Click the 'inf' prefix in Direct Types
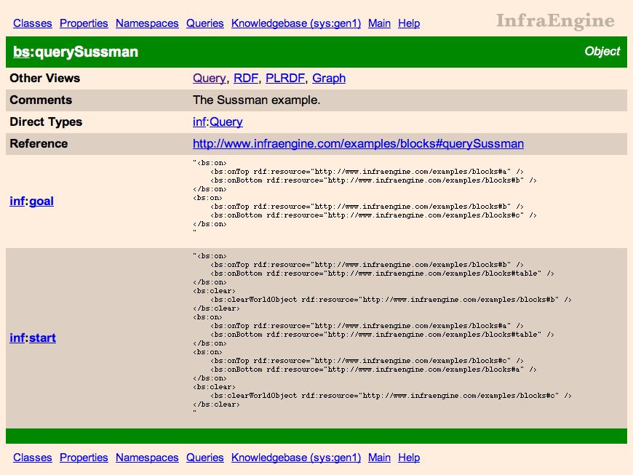 [199, 122]
